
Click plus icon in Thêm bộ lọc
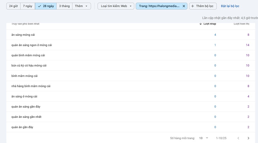pyautogui.click(x=193, y=6)
